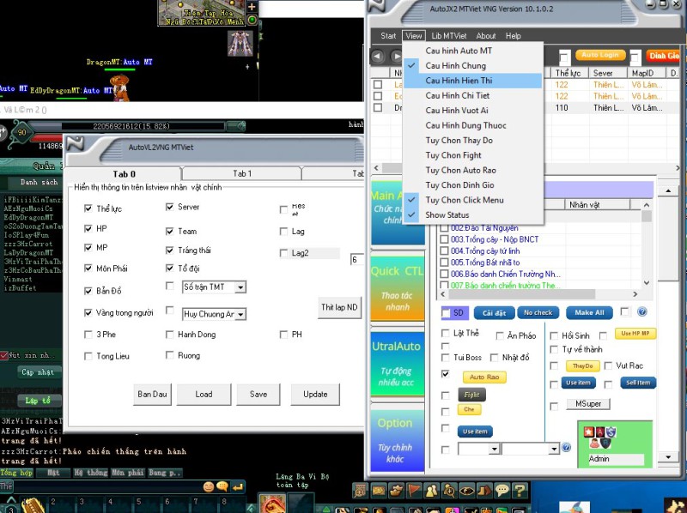Choose Tuy Chon Auto Rao menu entry
The image size is (687, 513).
pyautogui.click(x=460, y=170)
